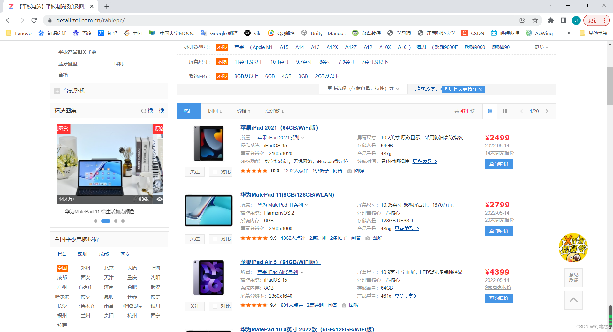This screenshot has width=613, height=332.
Task: Bookmark this page with the star icon
Action: 535,20
